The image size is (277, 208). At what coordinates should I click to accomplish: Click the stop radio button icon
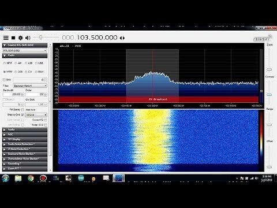pos(13,38)
